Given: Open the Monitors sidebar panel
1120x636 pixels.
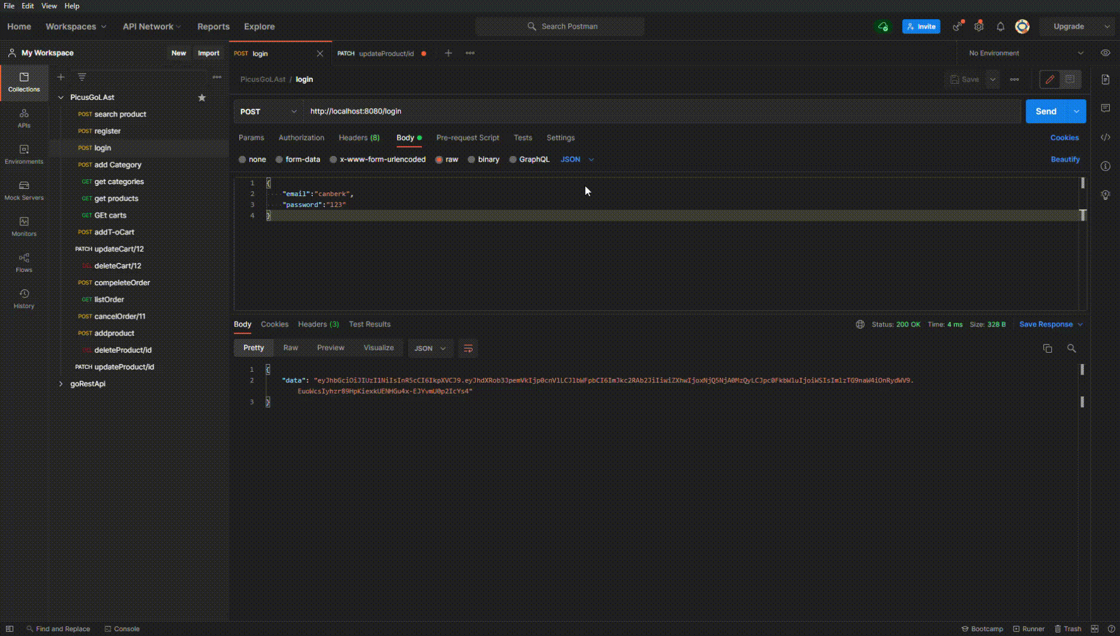Looking at the screenshot, I should (24, 227).
